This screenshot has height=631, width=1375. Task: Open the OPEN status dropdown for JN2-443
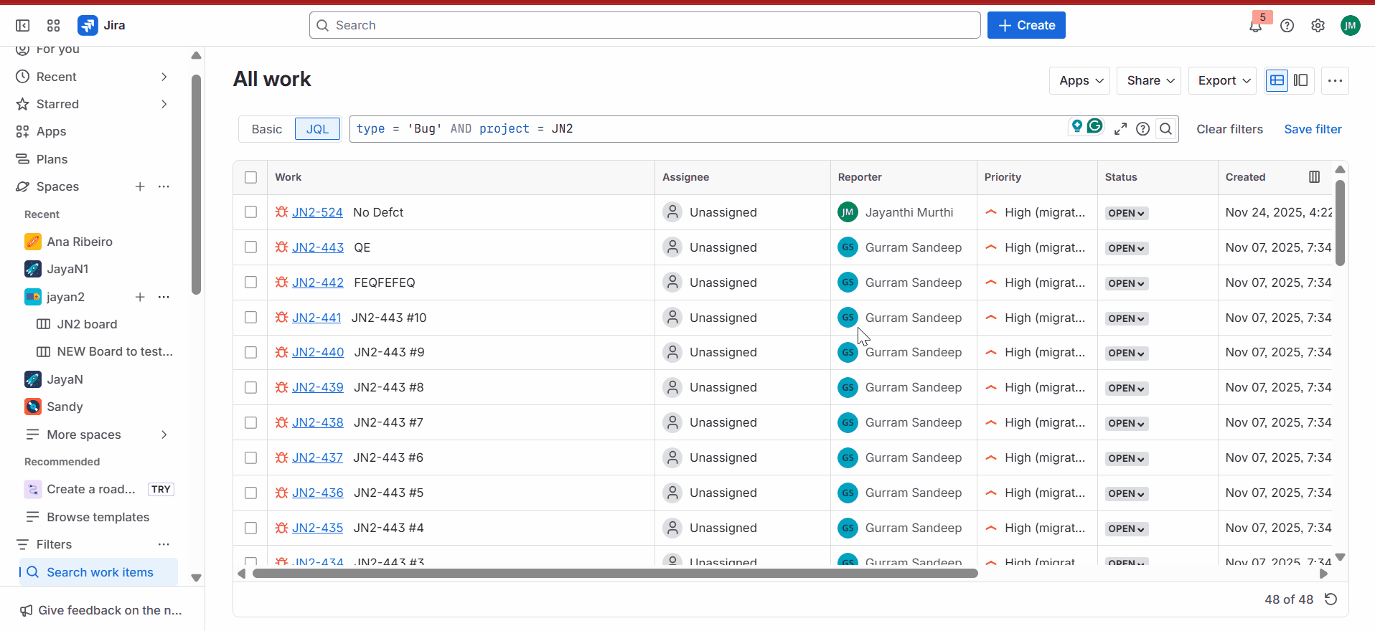pos(1126,248)
